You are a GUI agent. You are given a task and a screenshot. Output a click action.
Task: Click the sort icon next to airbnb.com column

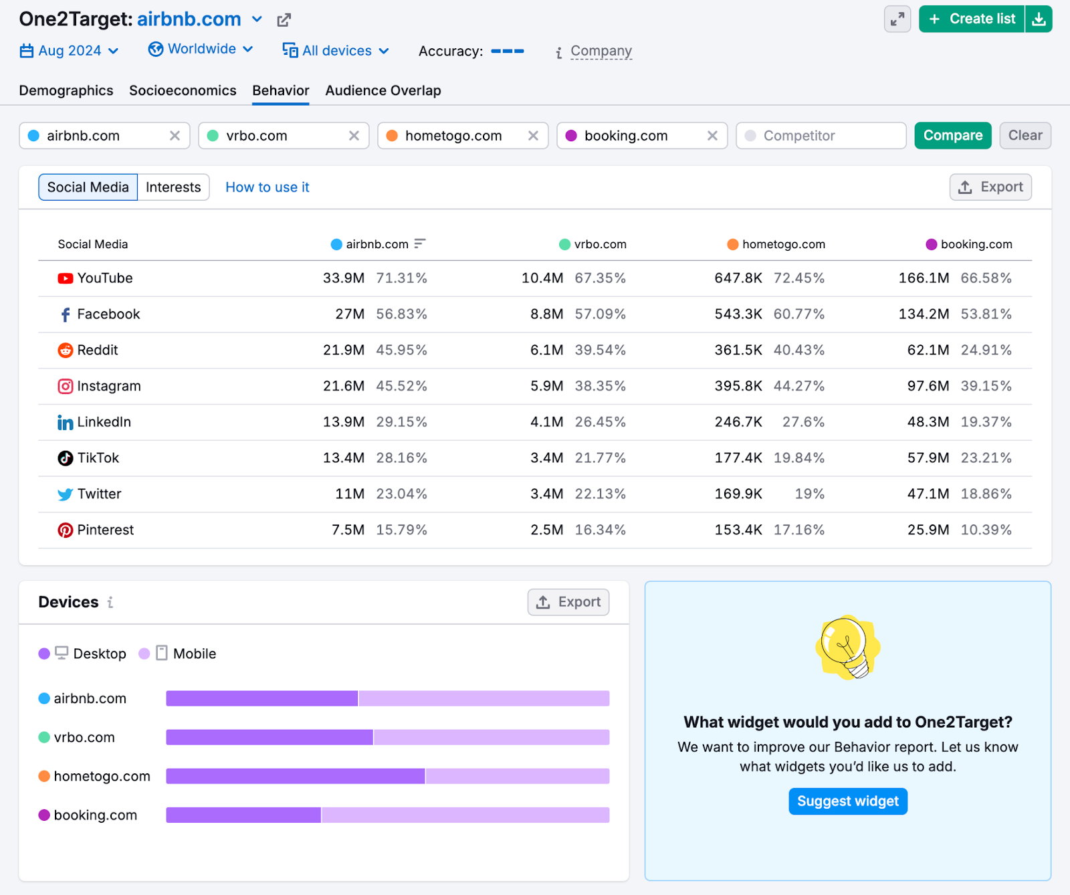420,243
